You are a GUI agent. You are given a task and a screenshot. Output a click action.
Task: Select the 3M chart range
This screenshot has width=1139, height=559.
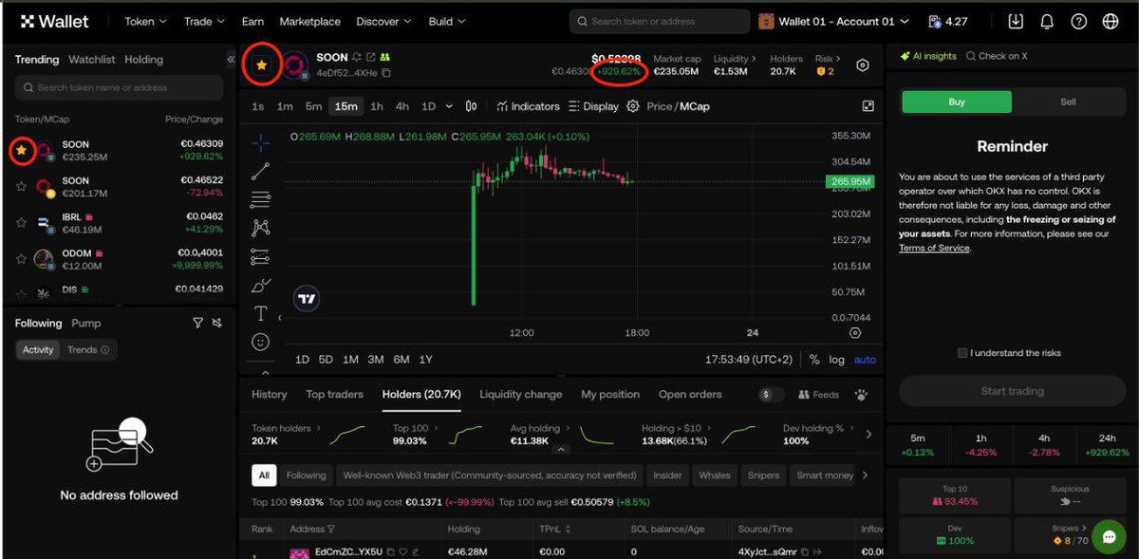[x=376, y=360]
